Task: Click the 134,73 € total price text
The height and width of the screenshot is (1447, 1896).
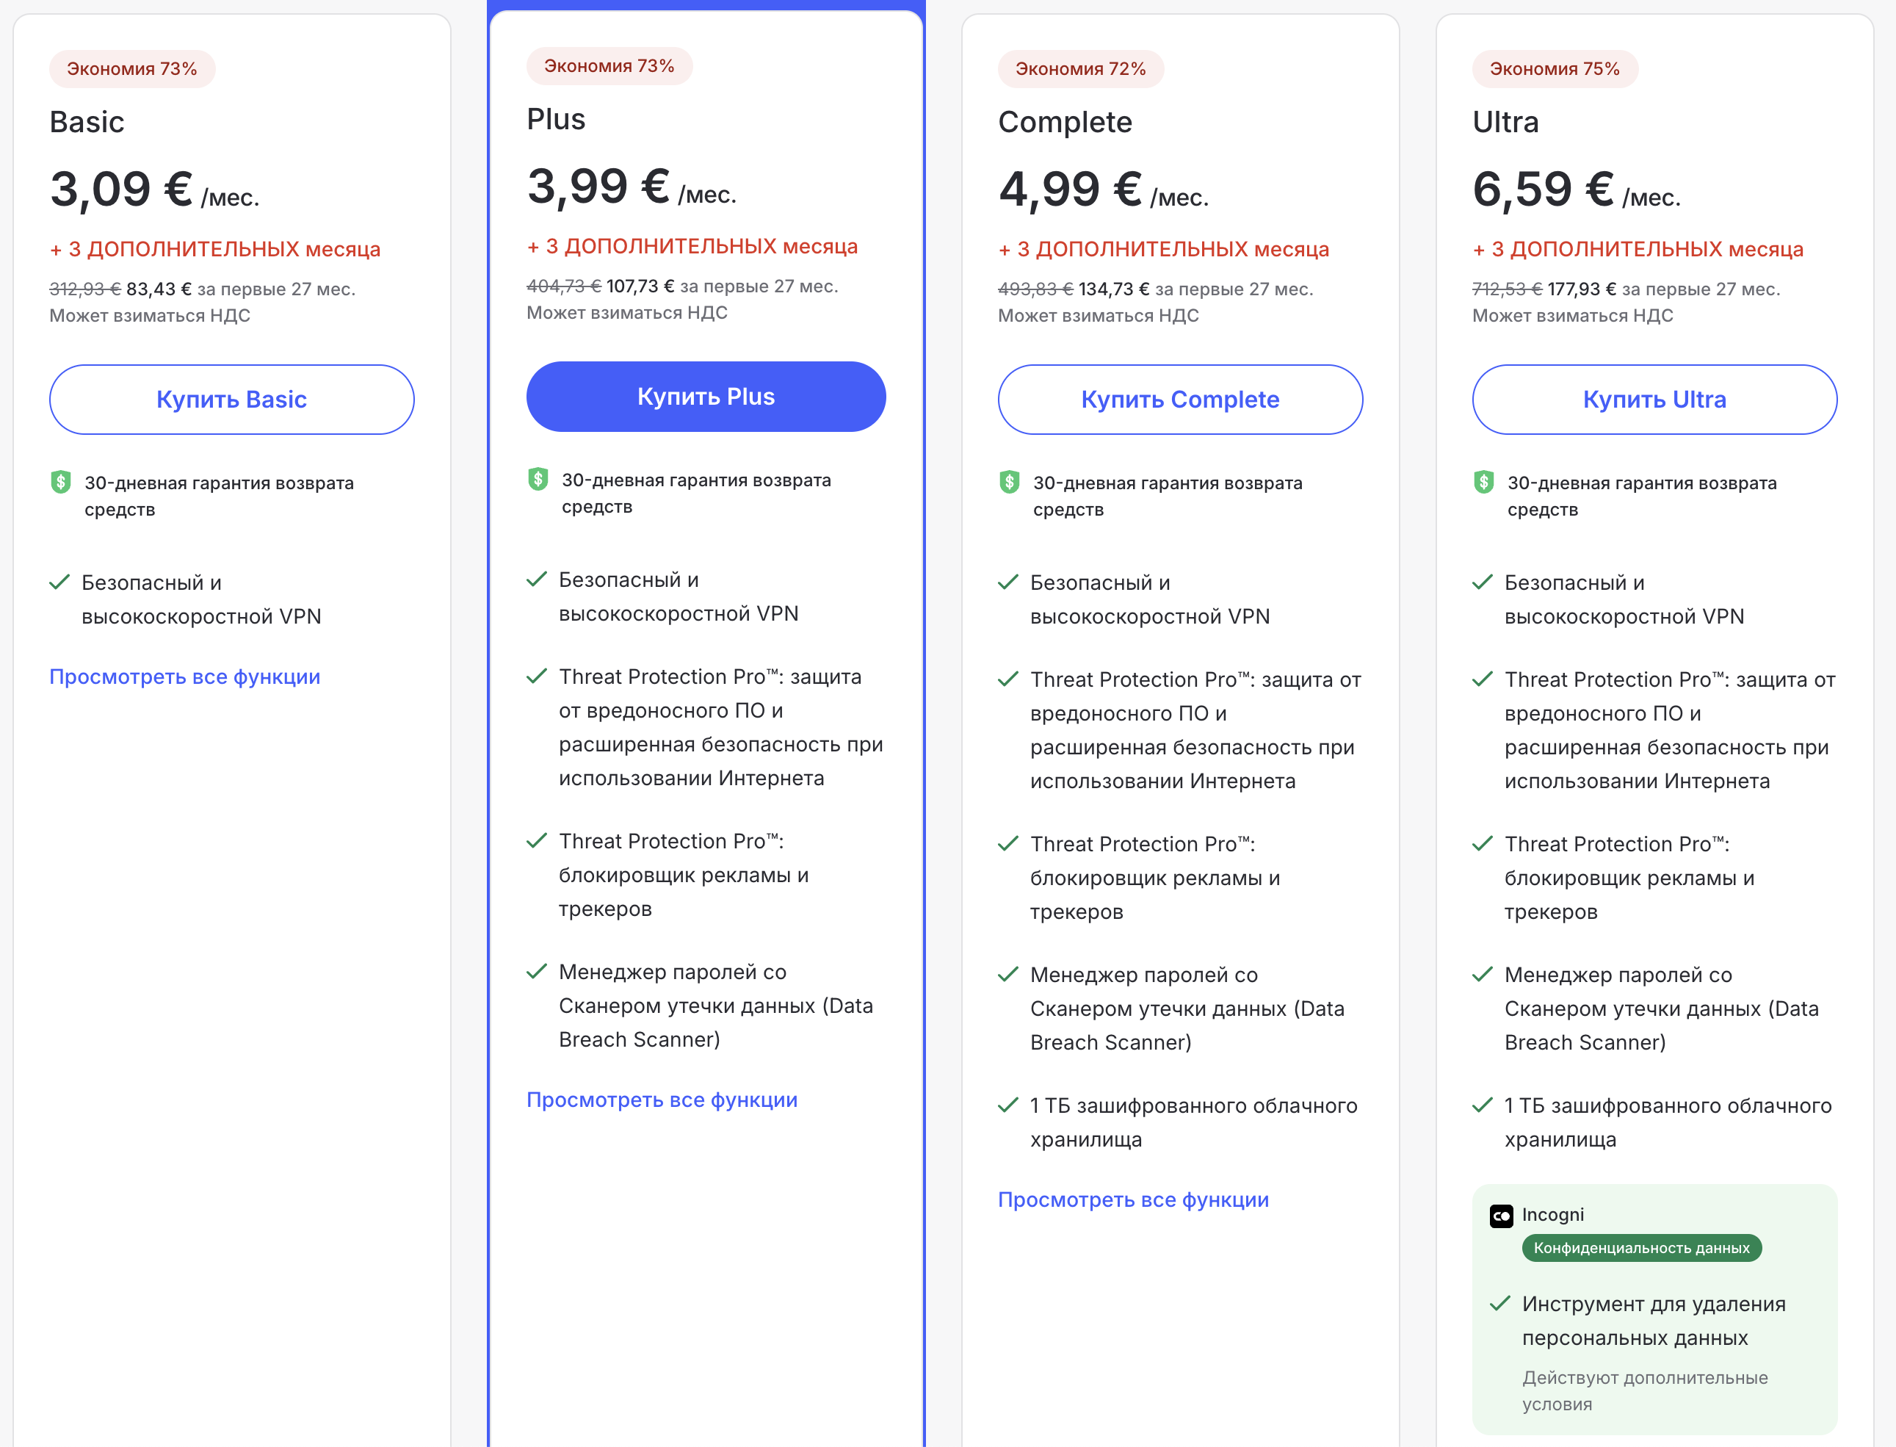Action: click(x=1114, y=289)
